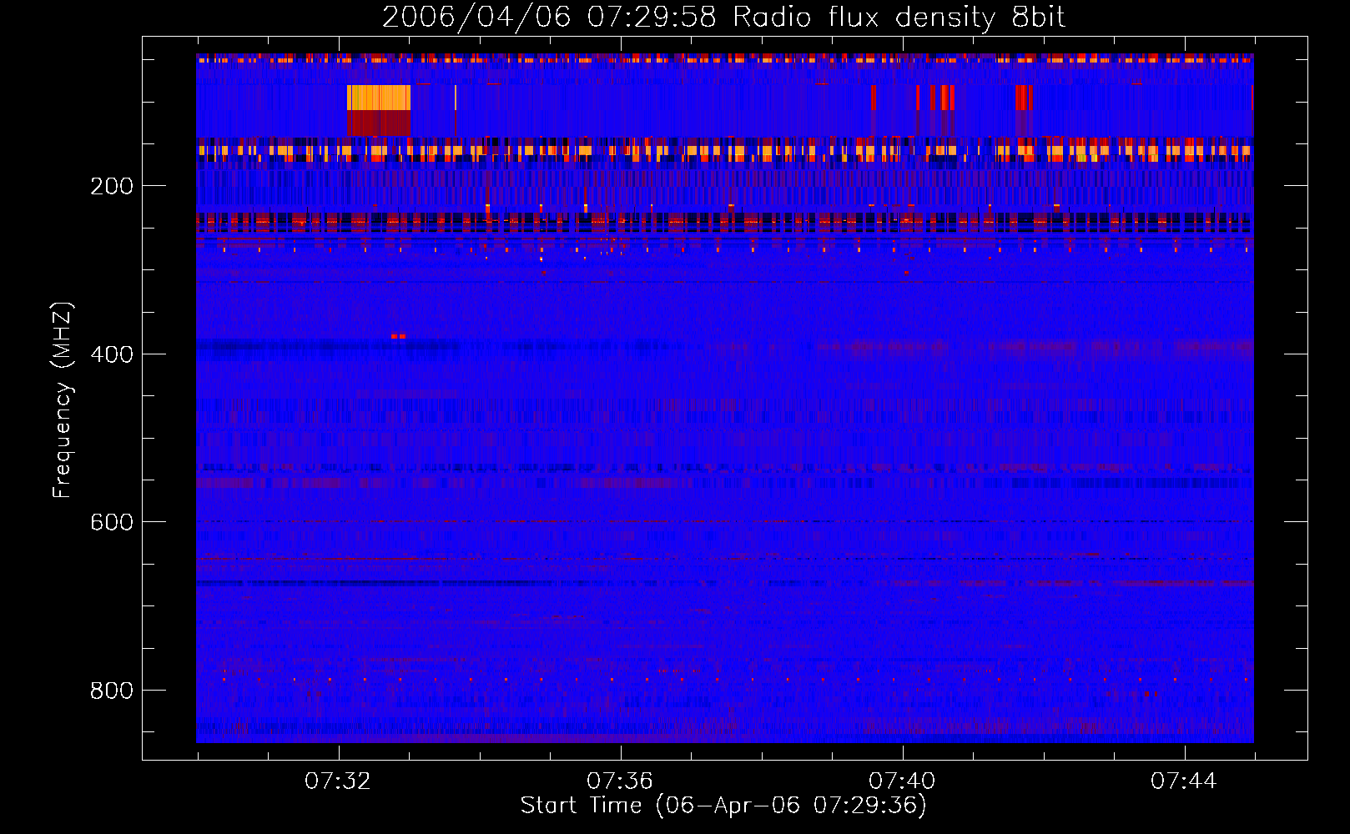This screenshot has width=1350, height=834.
Task: Click the 'Start Time (06-Apr-06 07:29:36)' label
Action: pyautogui.click(x=723, y=806)
